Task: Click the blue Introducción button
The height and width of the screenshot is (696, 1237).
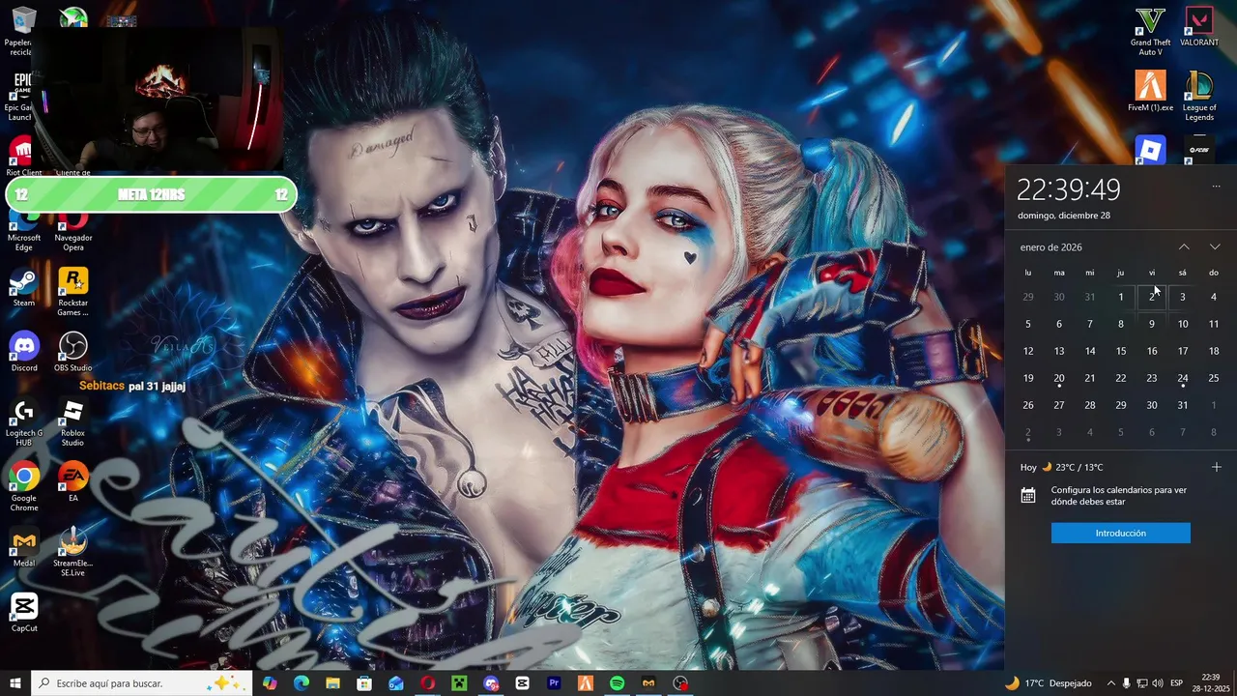Action: [x=1121, y=533]
